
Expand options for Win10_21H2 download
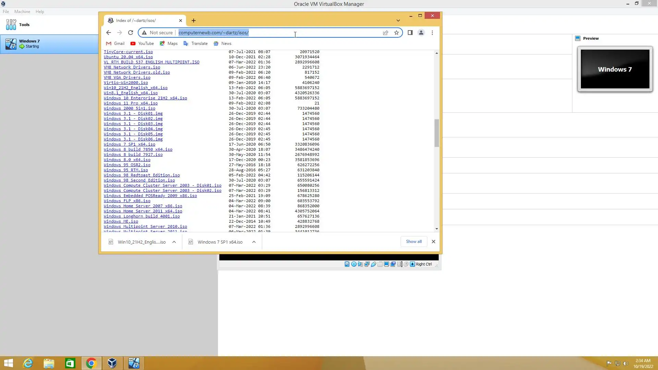pos(174,242)
